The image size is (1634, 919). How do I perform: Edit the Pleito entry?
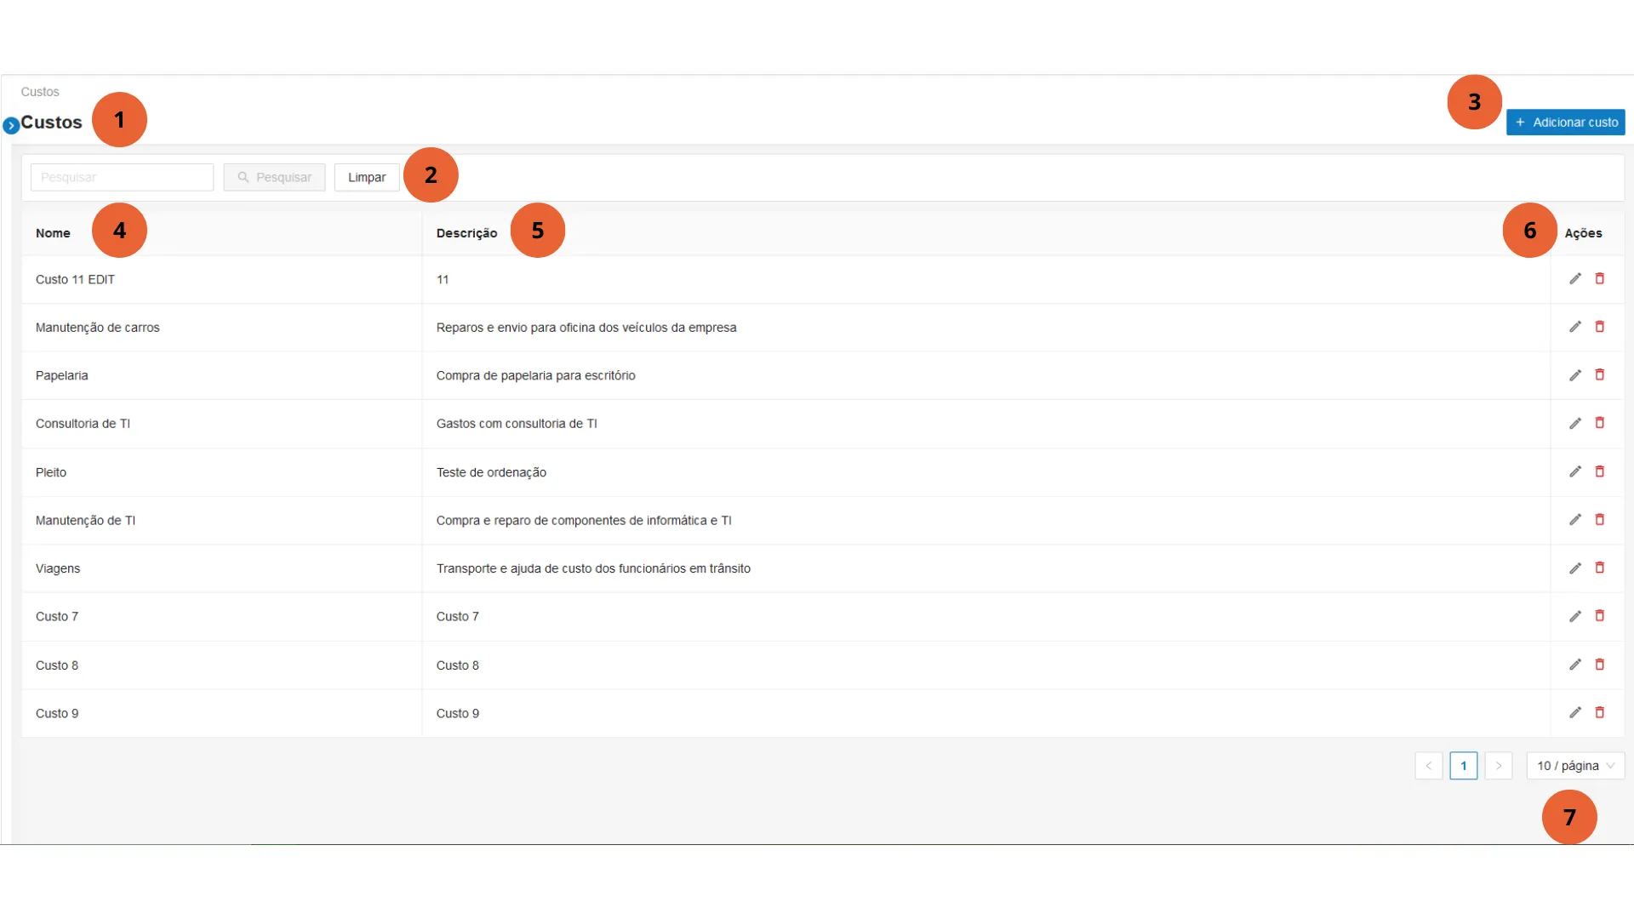pos(1575,471)
